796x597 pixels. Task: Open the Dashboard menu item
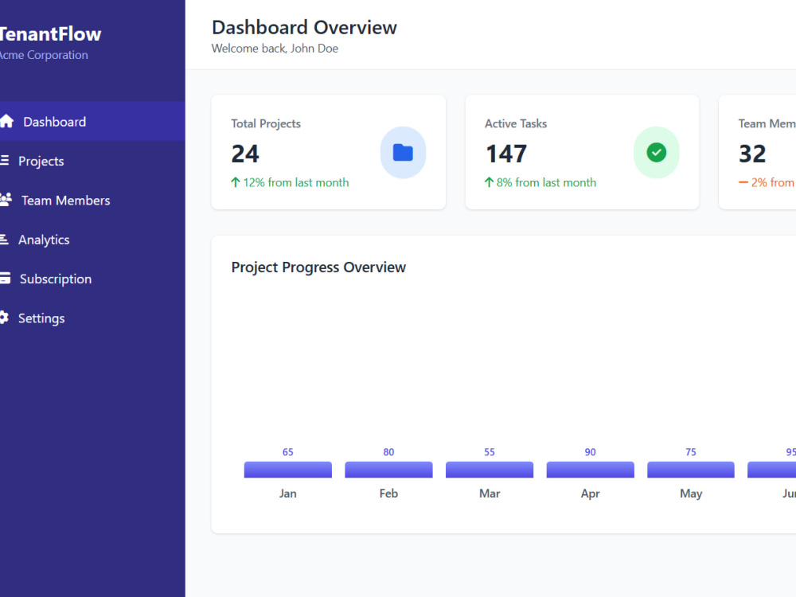point(92,121)
